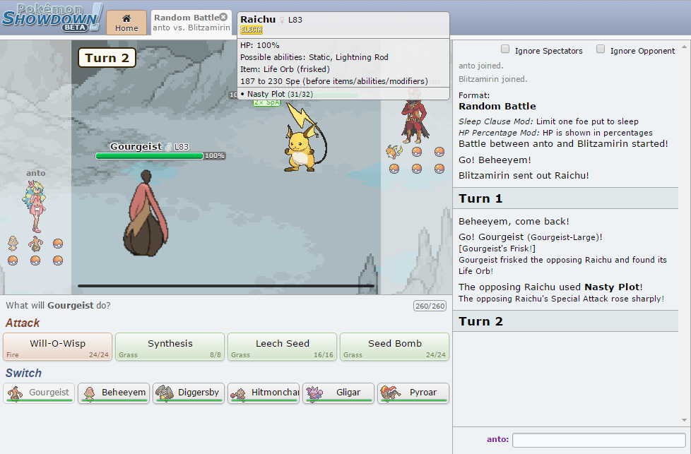Click 'anto joined.' log message
This screenshot has height=454, width=691.
480,66
